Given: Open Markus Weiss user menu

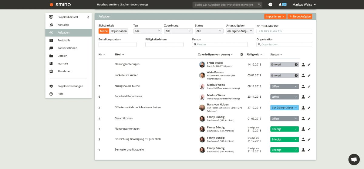Looking at the screenshot, I should pyautogui.click(x=304, y=5).
